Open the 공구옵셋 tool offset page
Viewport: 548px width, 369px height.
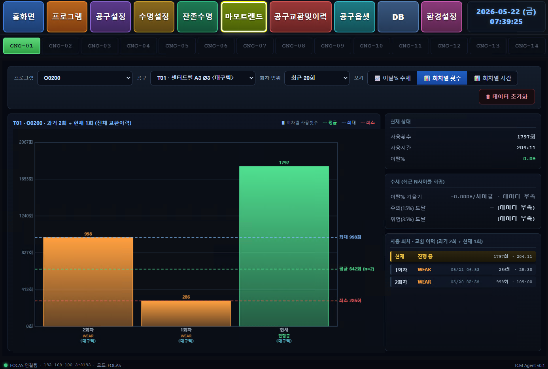click(355, 17)
